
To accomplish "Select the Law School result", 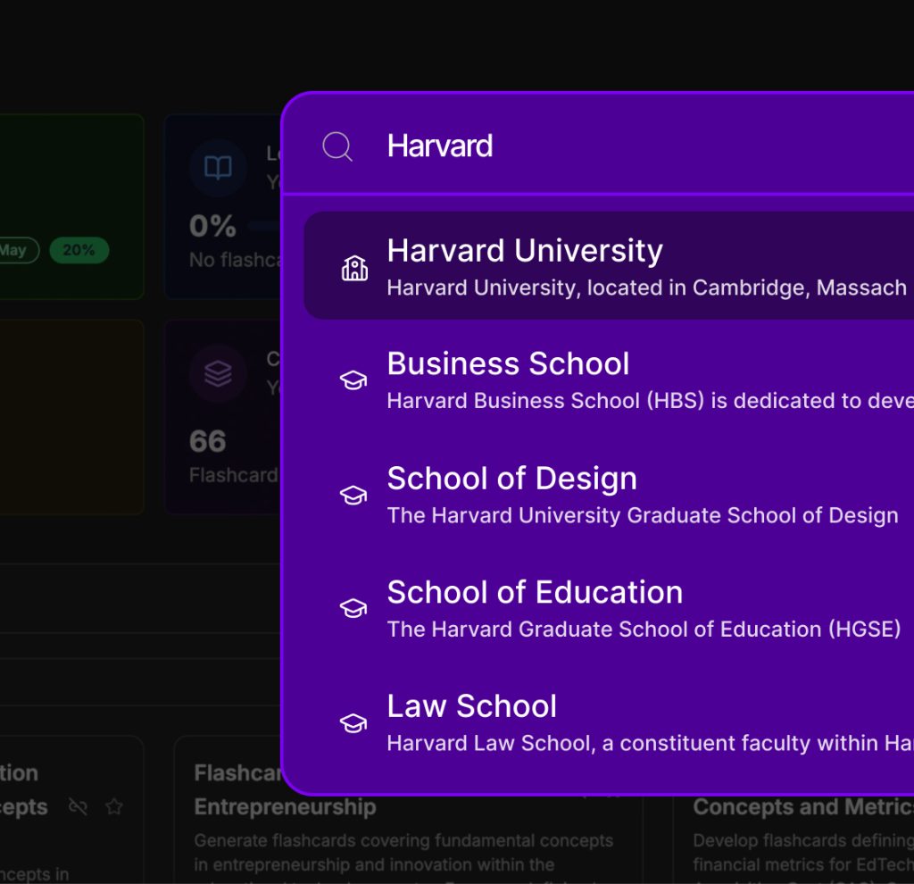I will (609, 721).
